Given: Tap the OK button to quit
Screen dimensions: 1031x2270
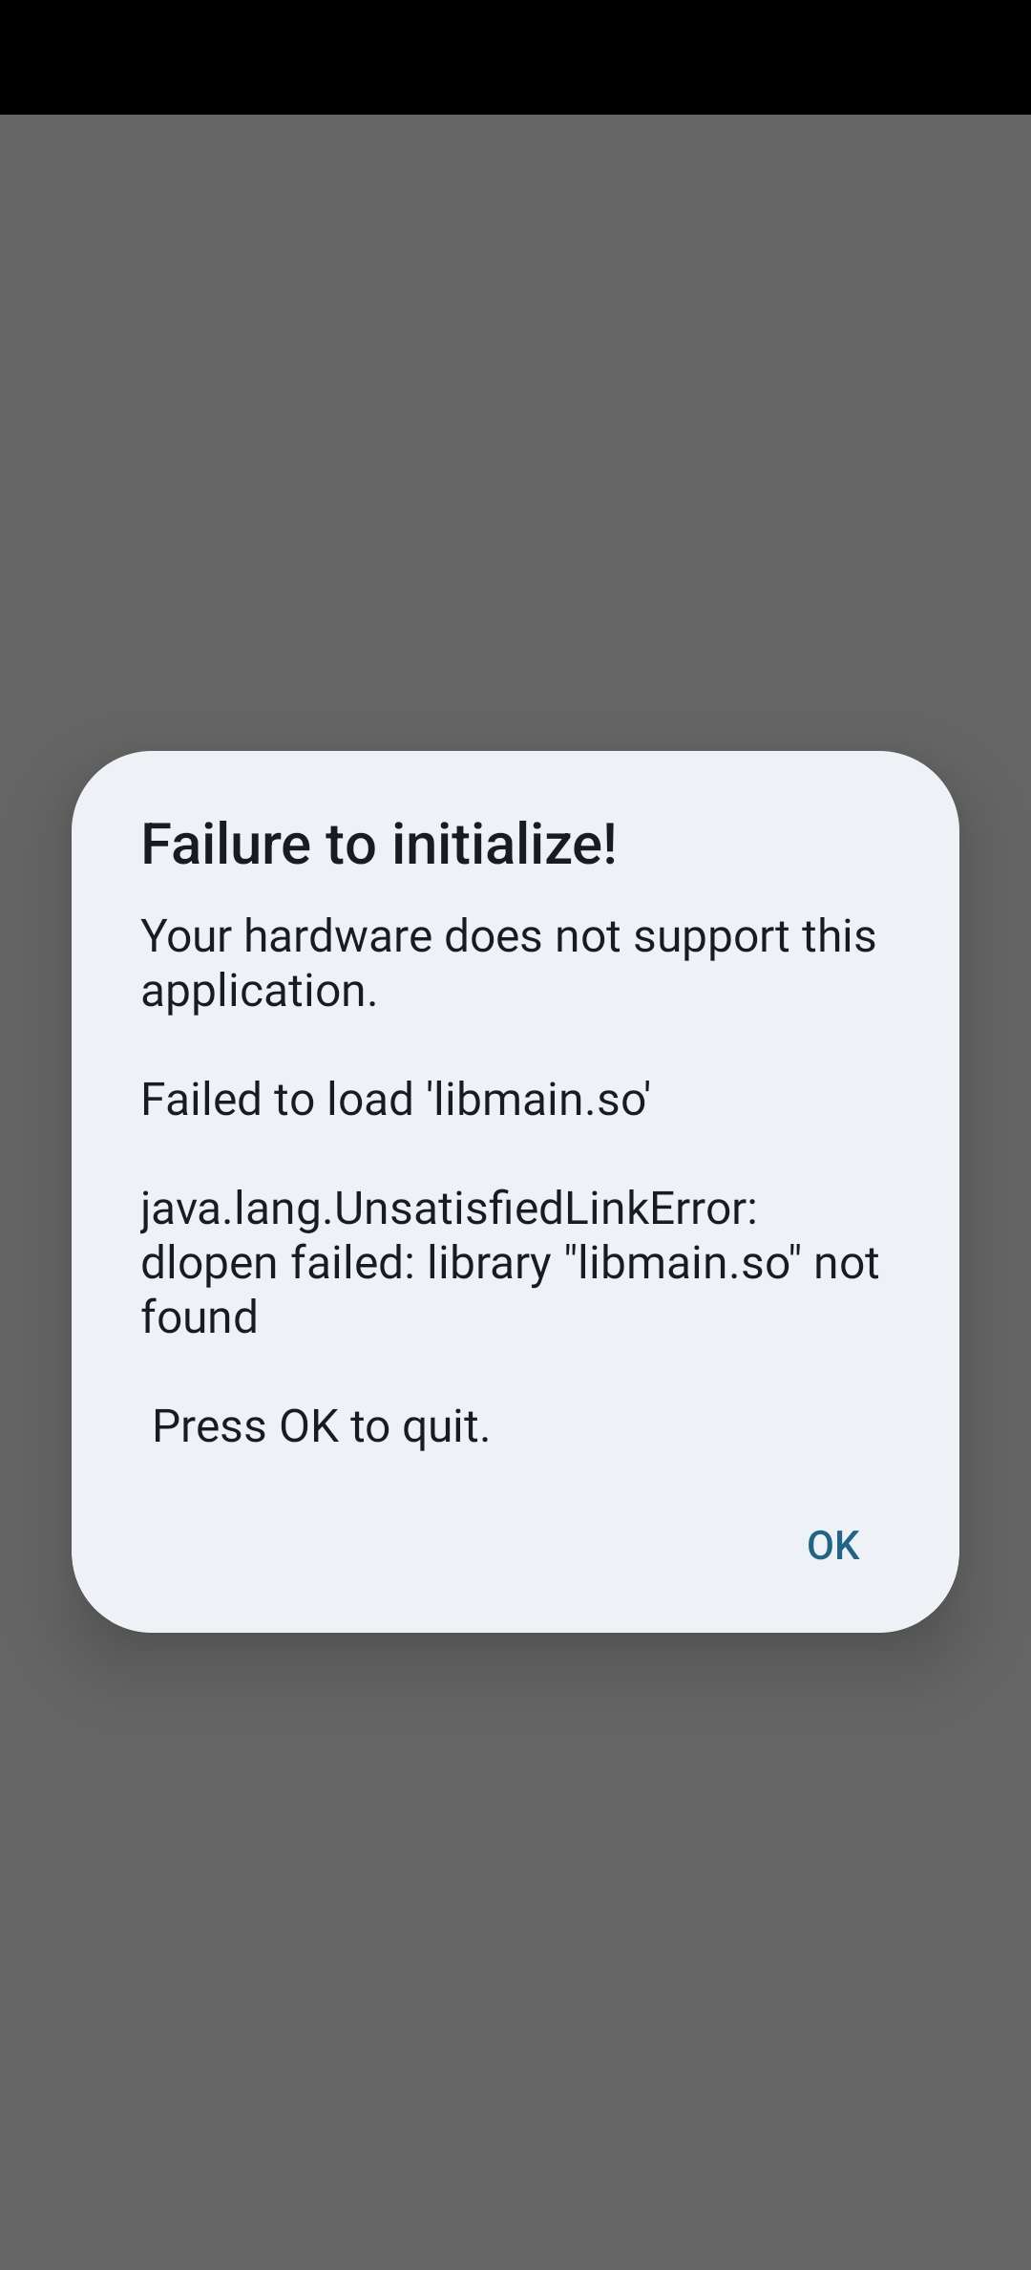Looking at the screenshot, I should click(x=832, y=1546).
